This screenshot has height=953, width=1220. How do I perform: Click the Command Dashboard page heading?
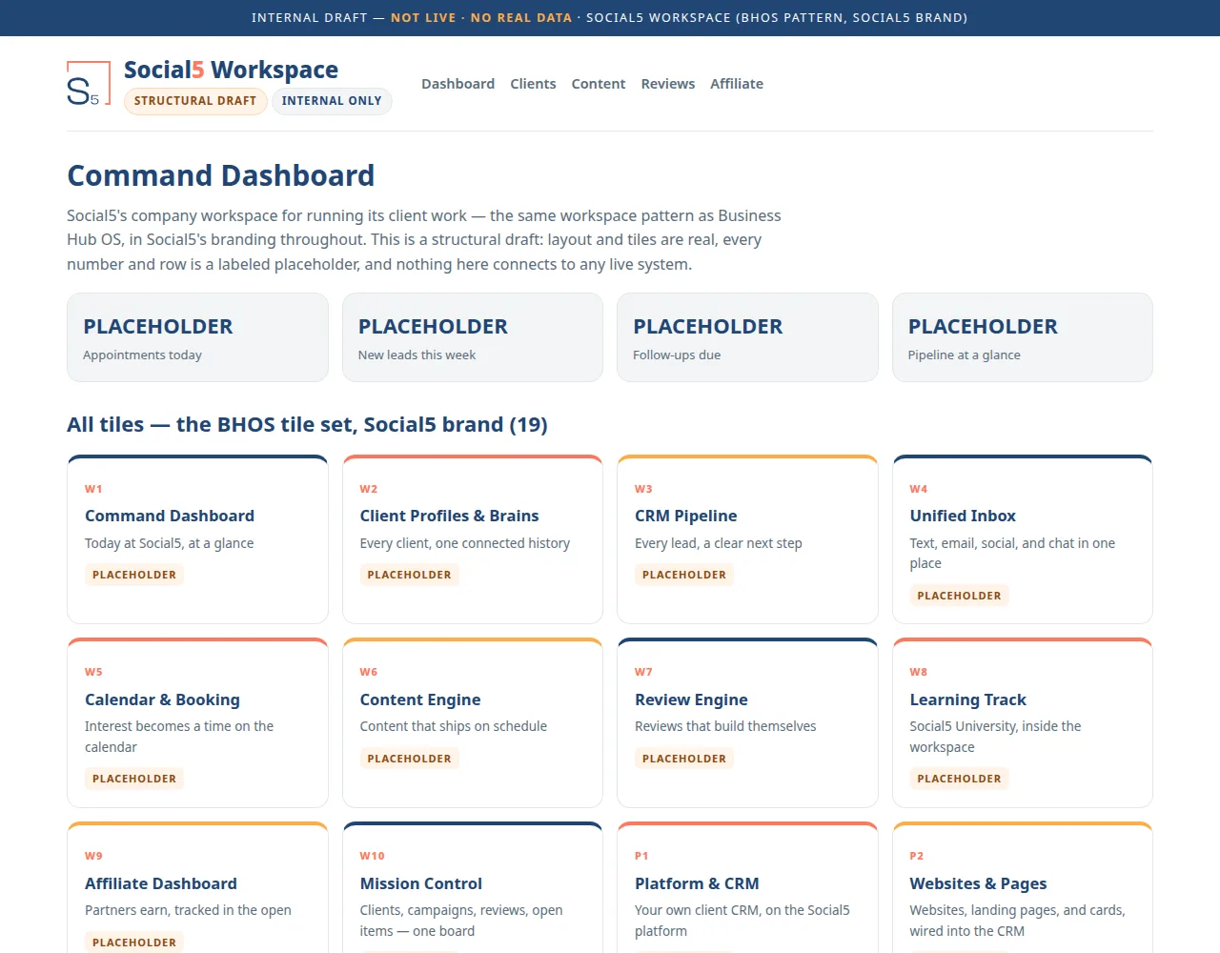(x=220, y=175)
